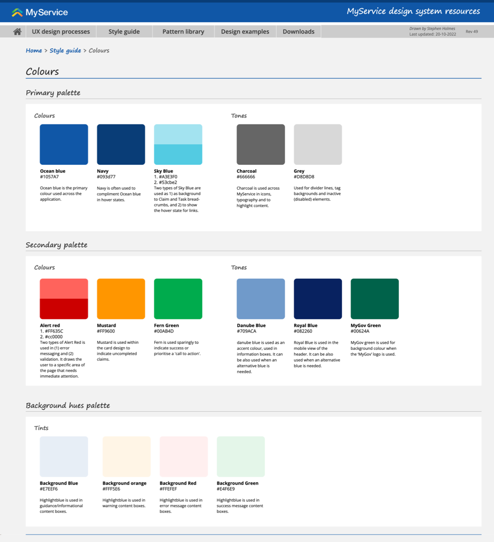Select the MyGov Green swatch
Image resolution: width=494 pixels, height=542 pixels.
tap(374, 299)
